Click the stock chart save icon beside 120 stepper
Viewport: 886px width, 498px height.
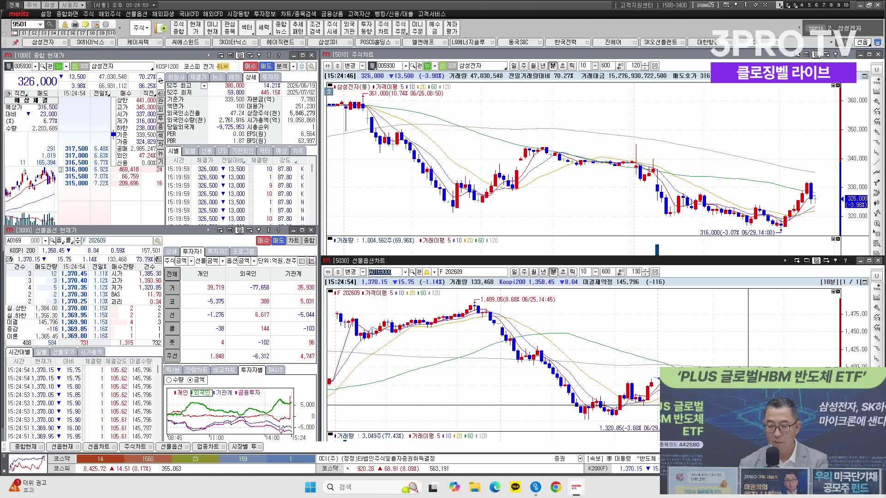click(x=654, y=66)
